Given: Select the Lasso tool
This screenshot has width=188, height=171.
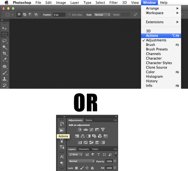Looking at the screenshot, I should tap(5, 41).
